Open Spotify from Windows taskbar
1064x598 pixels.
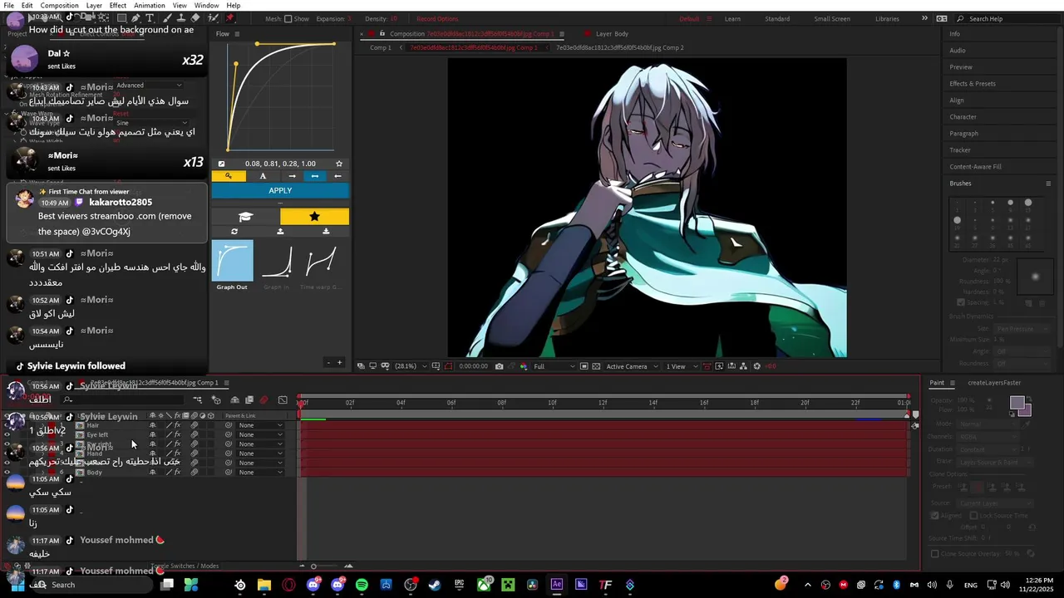point(362,585)
